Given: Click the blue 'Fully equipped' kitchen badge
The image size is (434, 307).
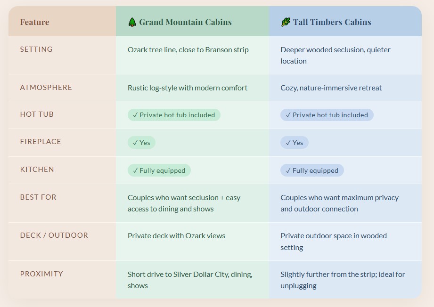Looking at the screenshot, I should point(312,170).
